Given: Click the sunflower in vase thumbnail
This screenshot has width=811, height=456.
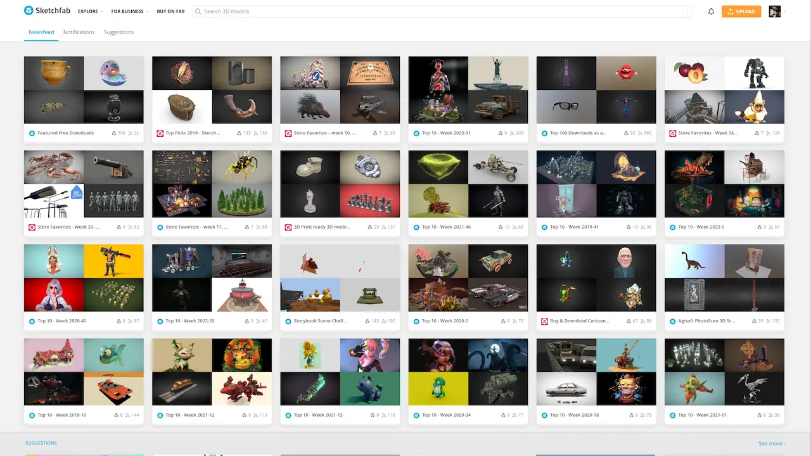Looking at the screenshot, I should 310,355.
